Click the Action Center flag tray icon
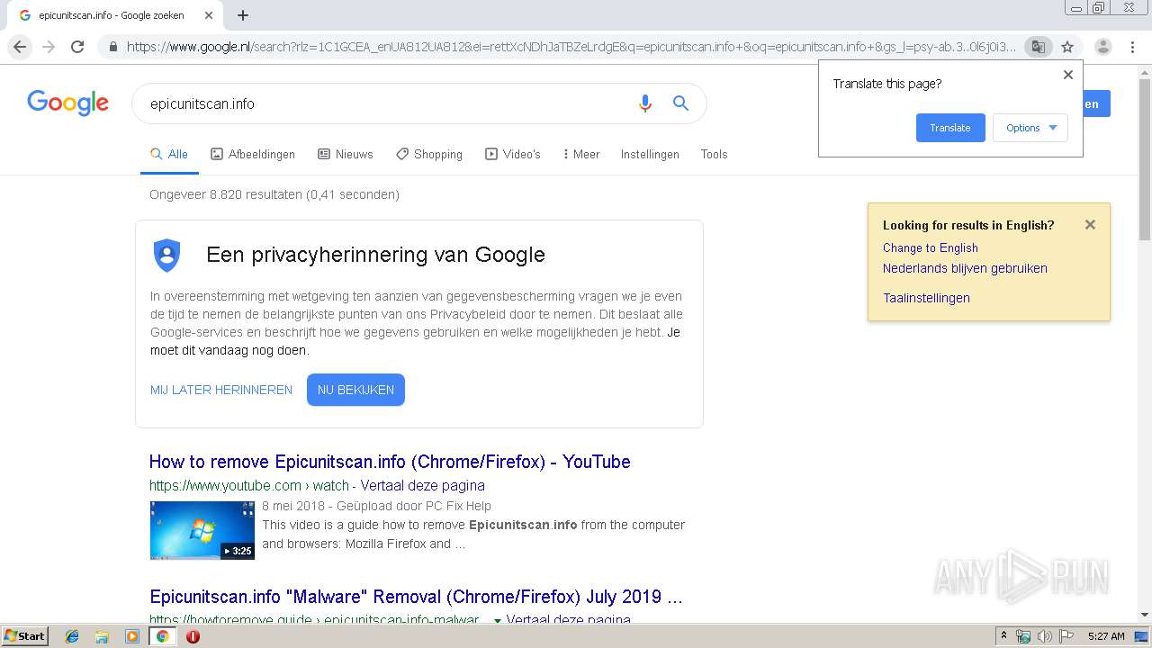 (x=1066, y=636)
